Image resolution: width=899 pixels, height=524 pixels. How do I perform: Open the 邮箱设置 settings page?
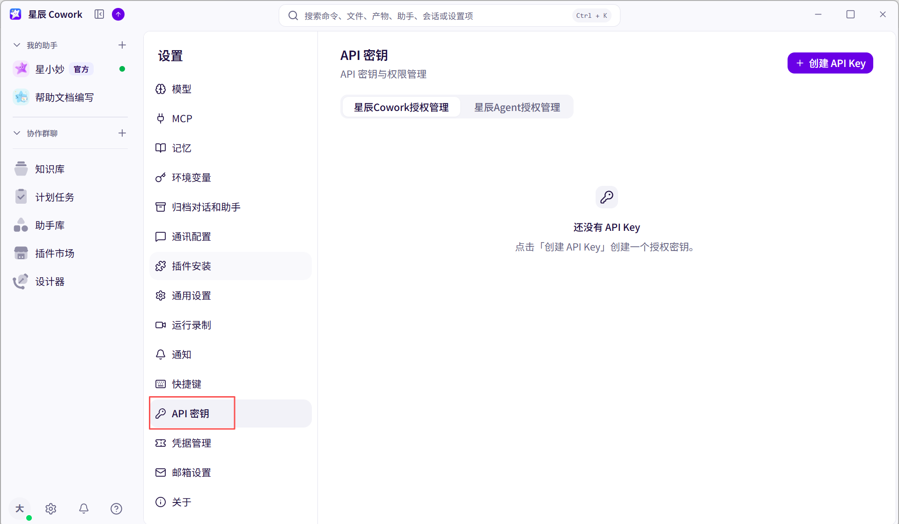[230, 472]
